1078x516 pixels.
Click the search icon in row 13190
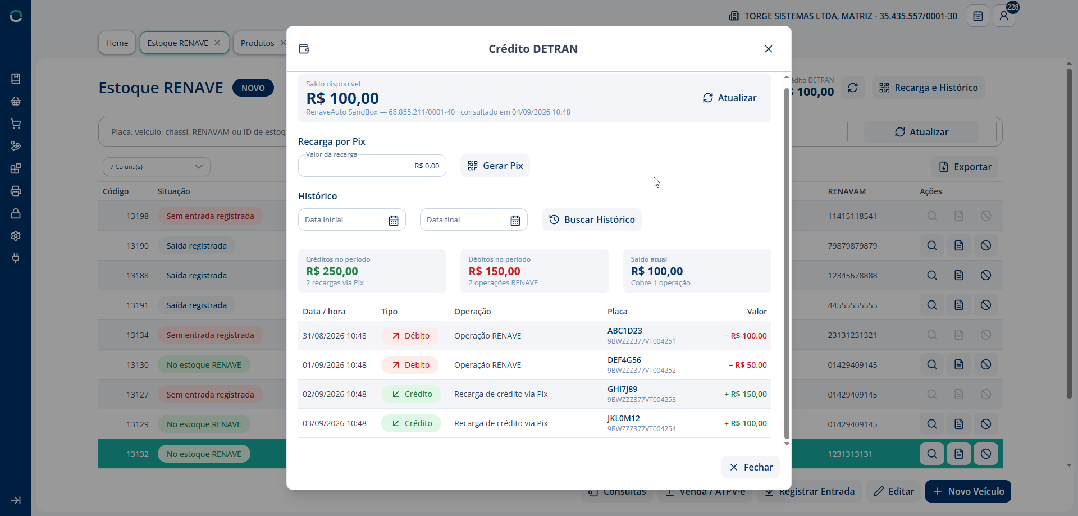(x=931, y=245)
